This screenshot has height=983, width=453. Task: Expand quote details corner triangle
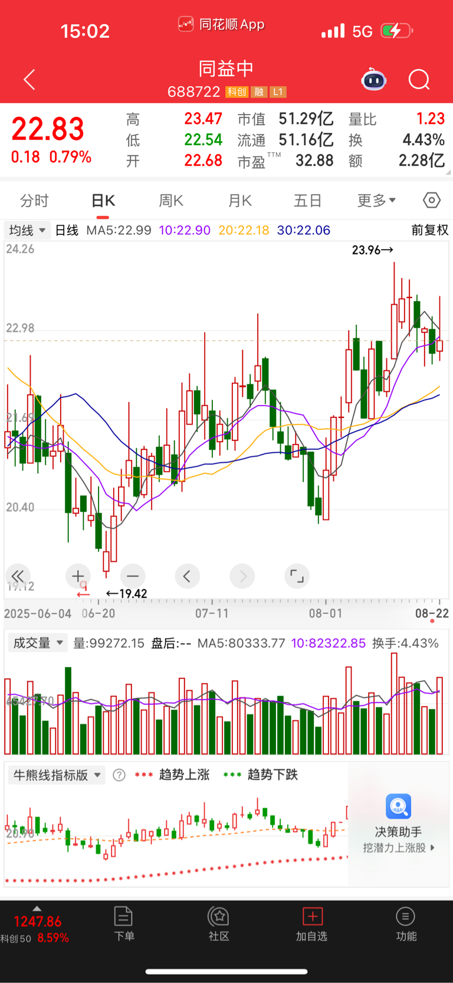tap(448, 172)
